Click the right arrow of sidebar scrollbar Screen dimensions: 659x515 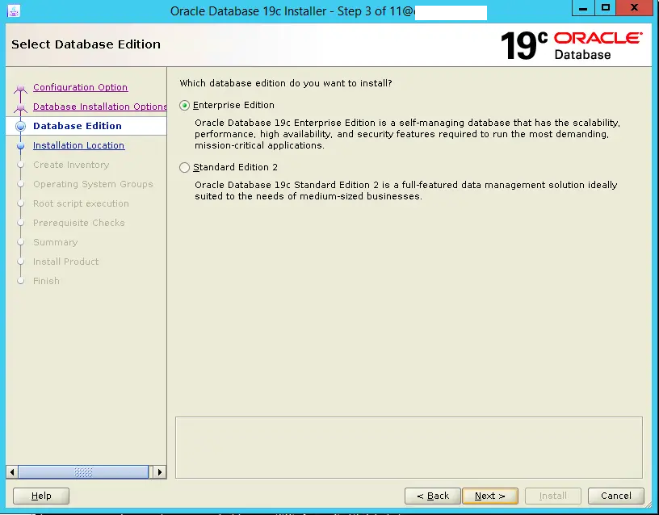point(160,472)
